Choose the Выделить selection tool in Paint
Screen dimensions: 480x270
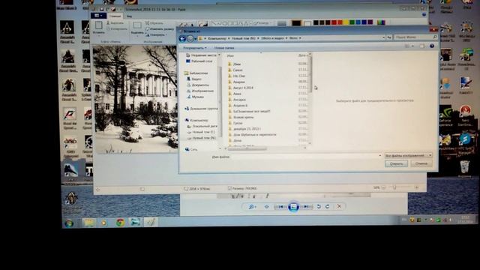pyautogui.click(x=137, y=28)
